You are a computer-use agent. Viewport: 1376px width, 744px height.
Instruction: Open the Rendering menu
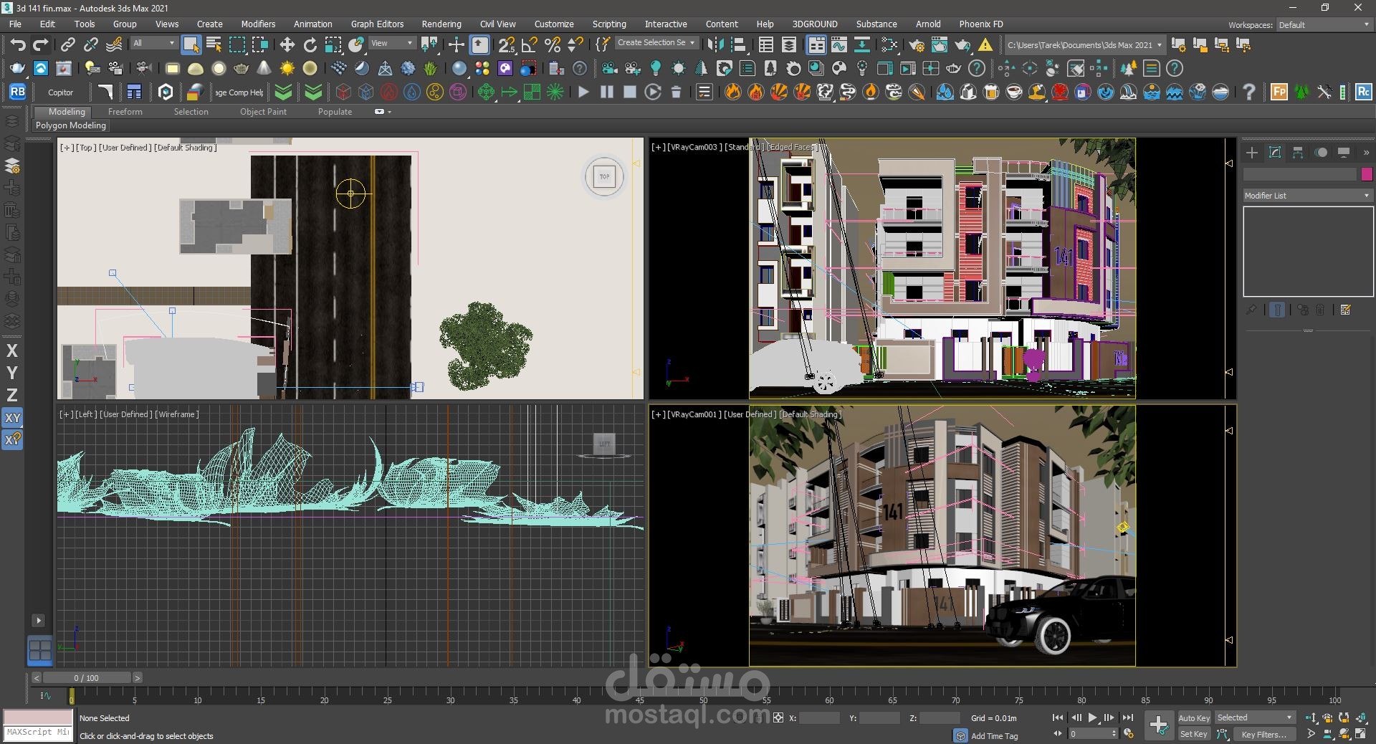coord(441,24)
